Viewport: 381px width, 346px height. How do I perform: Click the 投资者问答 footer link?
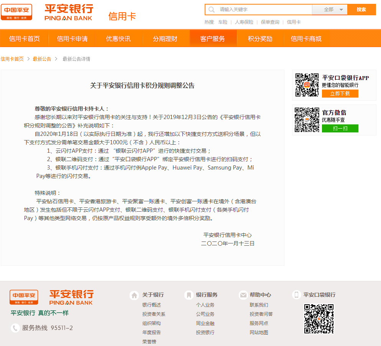261,314
